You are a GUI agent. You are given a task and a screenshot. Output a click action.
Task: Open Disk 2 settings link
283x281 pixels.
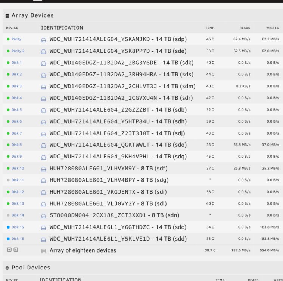[x=16, y=74]
